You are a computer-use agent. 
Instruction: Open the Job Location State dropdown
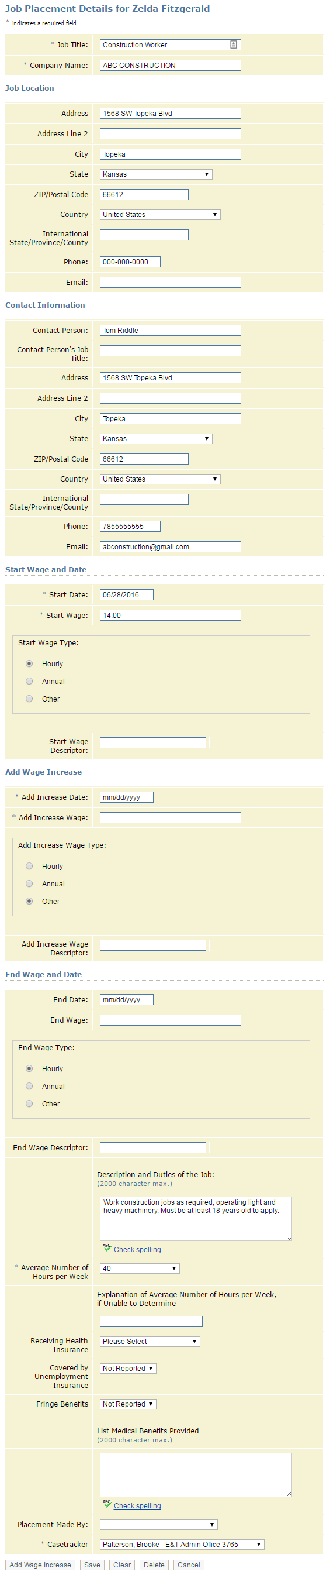[156, 174]
